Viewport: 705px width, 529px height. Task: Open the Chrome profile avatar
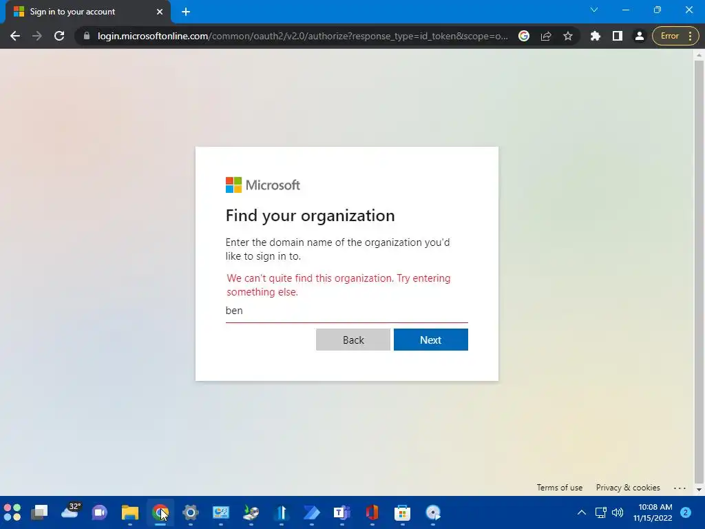[x=639, y=36]
